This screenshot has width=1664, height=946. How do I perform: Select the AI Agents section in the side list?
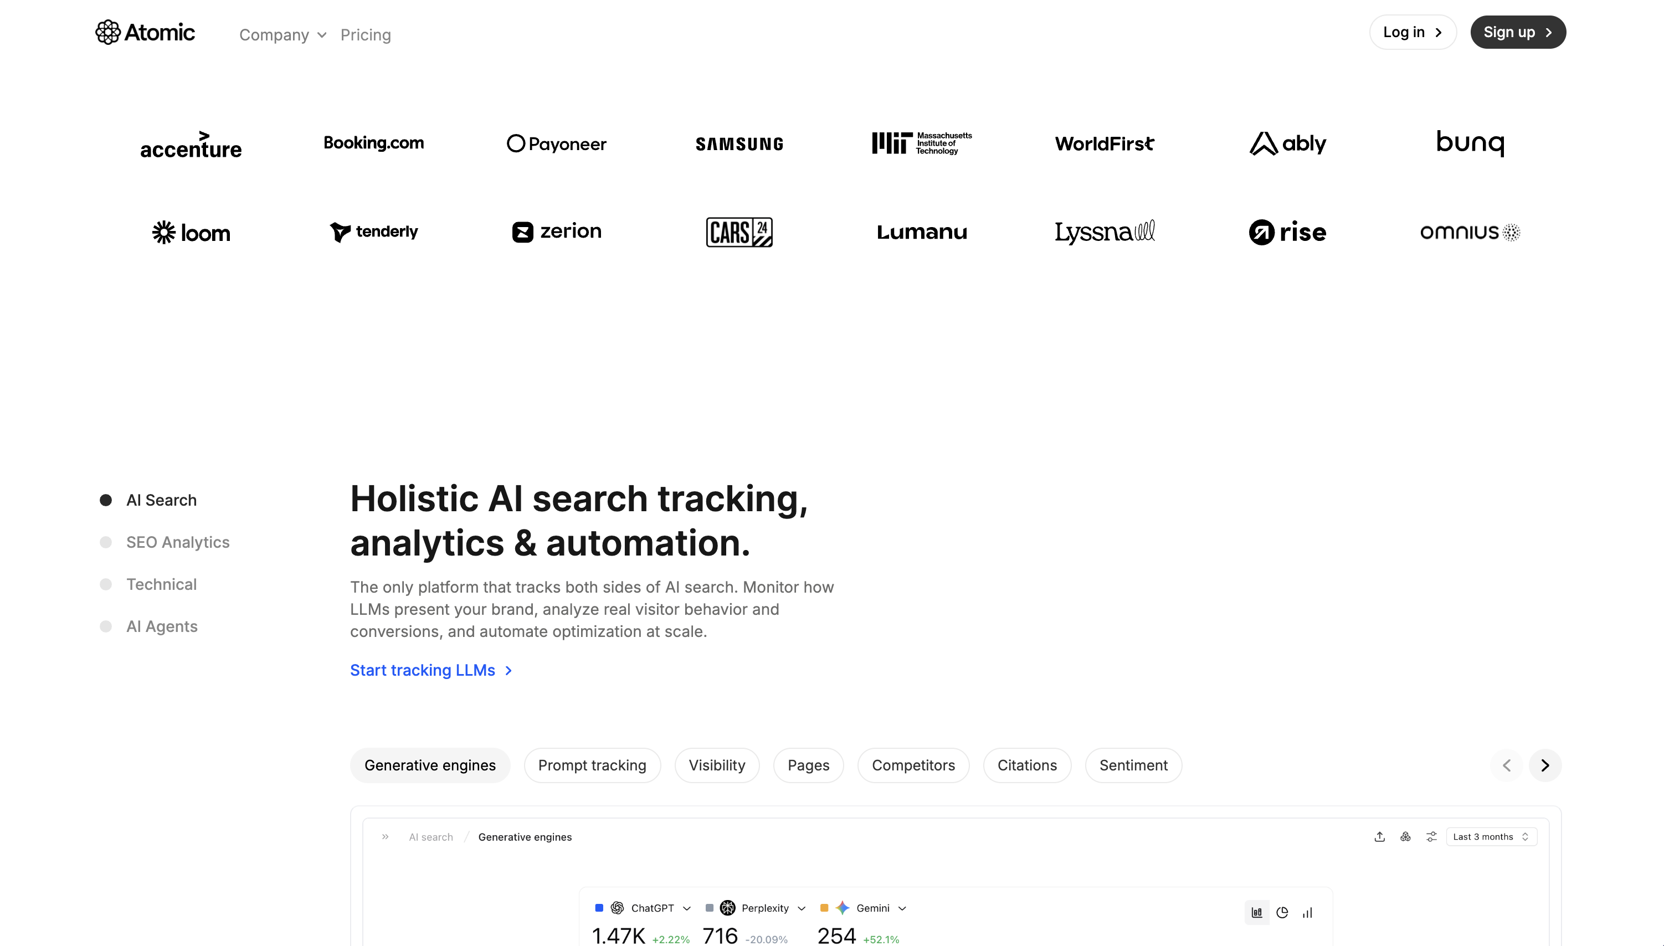(x=162, y=626)
